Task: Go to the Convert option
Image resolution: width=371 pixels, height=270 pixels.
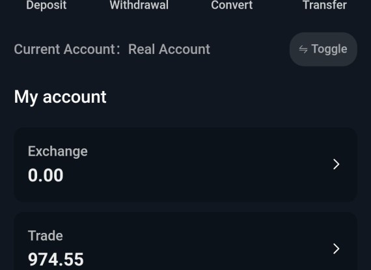Action: click(x=232, y=5)
